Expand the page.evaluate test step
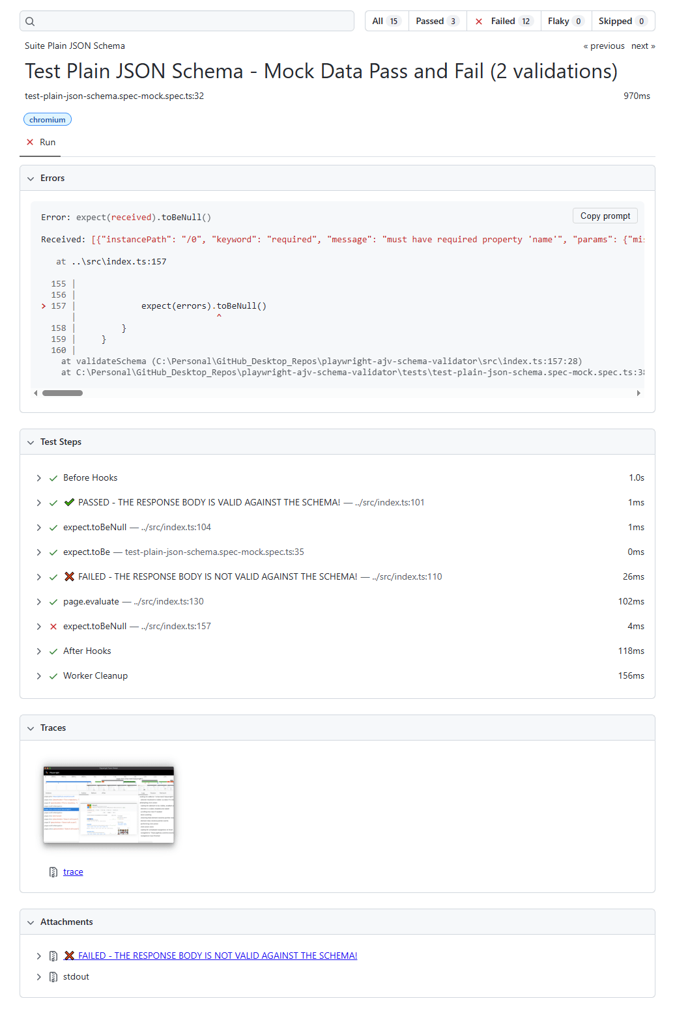 [x=38, y=601]
